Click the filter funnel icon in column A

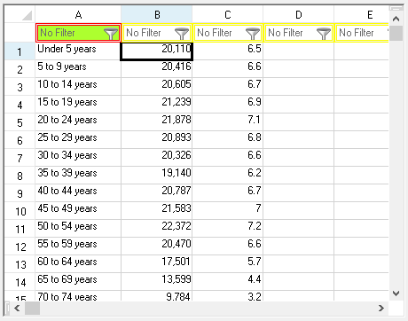tap(111, 34)
